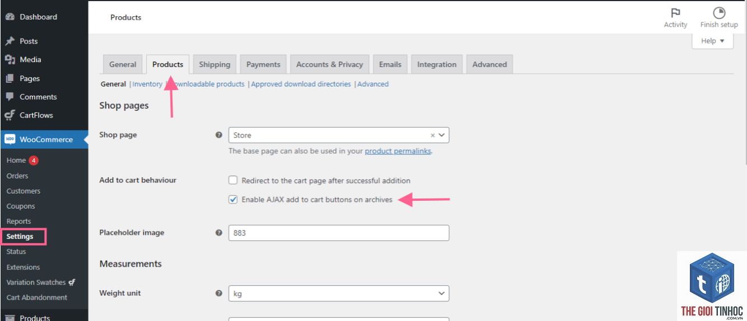Follow the product permalinks link
747x321 pixels.
(x=398, y=151)
